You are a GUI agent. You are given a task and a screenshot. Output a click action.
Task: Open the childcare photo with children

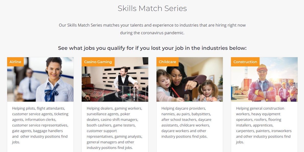click(x=190, y=79)
